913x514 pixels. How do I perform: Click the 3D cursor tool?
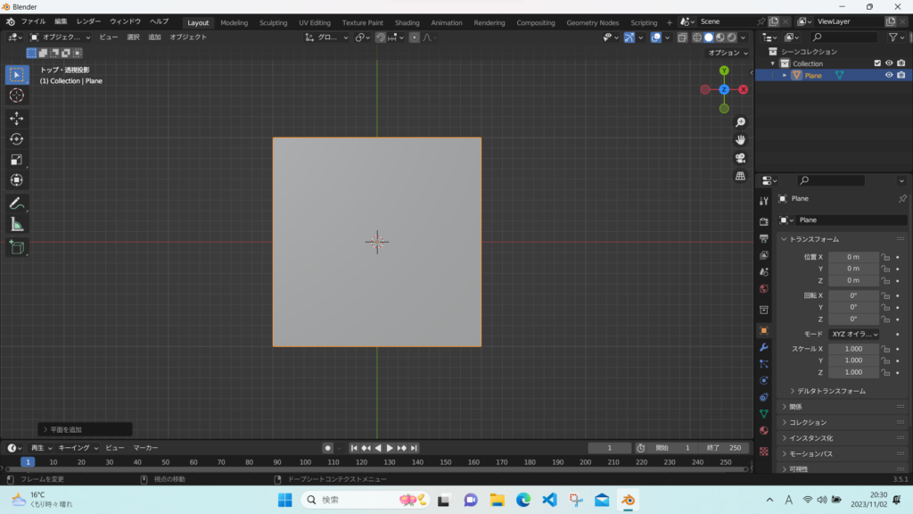click(17, 95)
